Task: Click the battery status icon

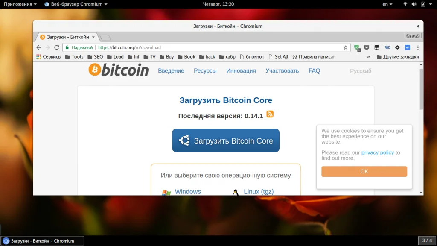Action: [423, 4]
